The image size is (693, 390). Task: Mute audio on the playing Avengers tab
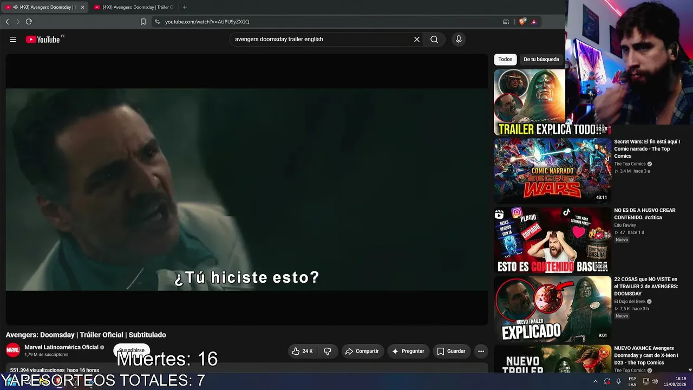coord(15,7)
